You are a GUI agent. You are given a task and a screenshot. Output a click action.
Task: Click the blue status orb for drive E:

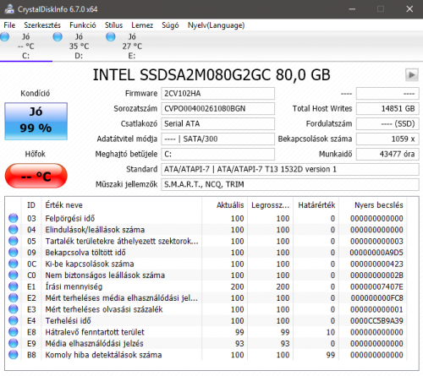pos(111,36)
